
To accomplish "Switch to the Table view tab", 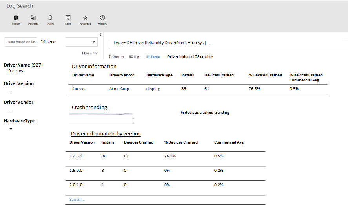I will (153, 57).
